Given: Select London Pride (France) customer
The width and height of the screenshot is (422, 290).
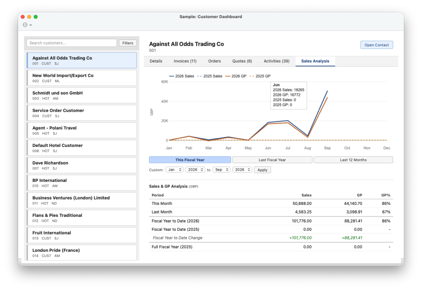Looking at the screenshot, I should [82, 253].
